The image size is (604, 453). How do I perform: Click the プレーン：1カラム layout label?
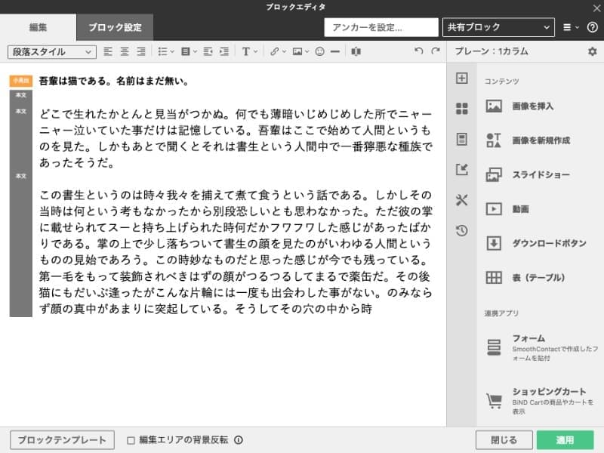492,51
